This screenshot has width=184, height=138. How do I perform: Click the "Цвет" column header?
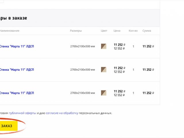[104, 31]
